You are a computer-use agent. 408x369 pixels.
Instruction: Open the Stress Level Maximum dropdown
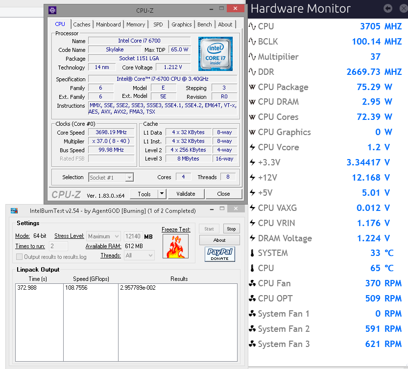[103, 236]
